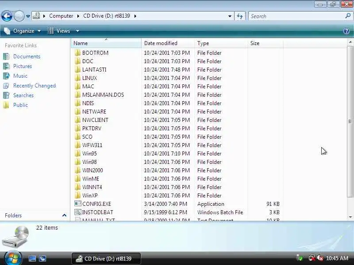Screen dimensions: 354x265
Task: Click the 10:45 AM taskbar clock
Action: pos(337,258)
